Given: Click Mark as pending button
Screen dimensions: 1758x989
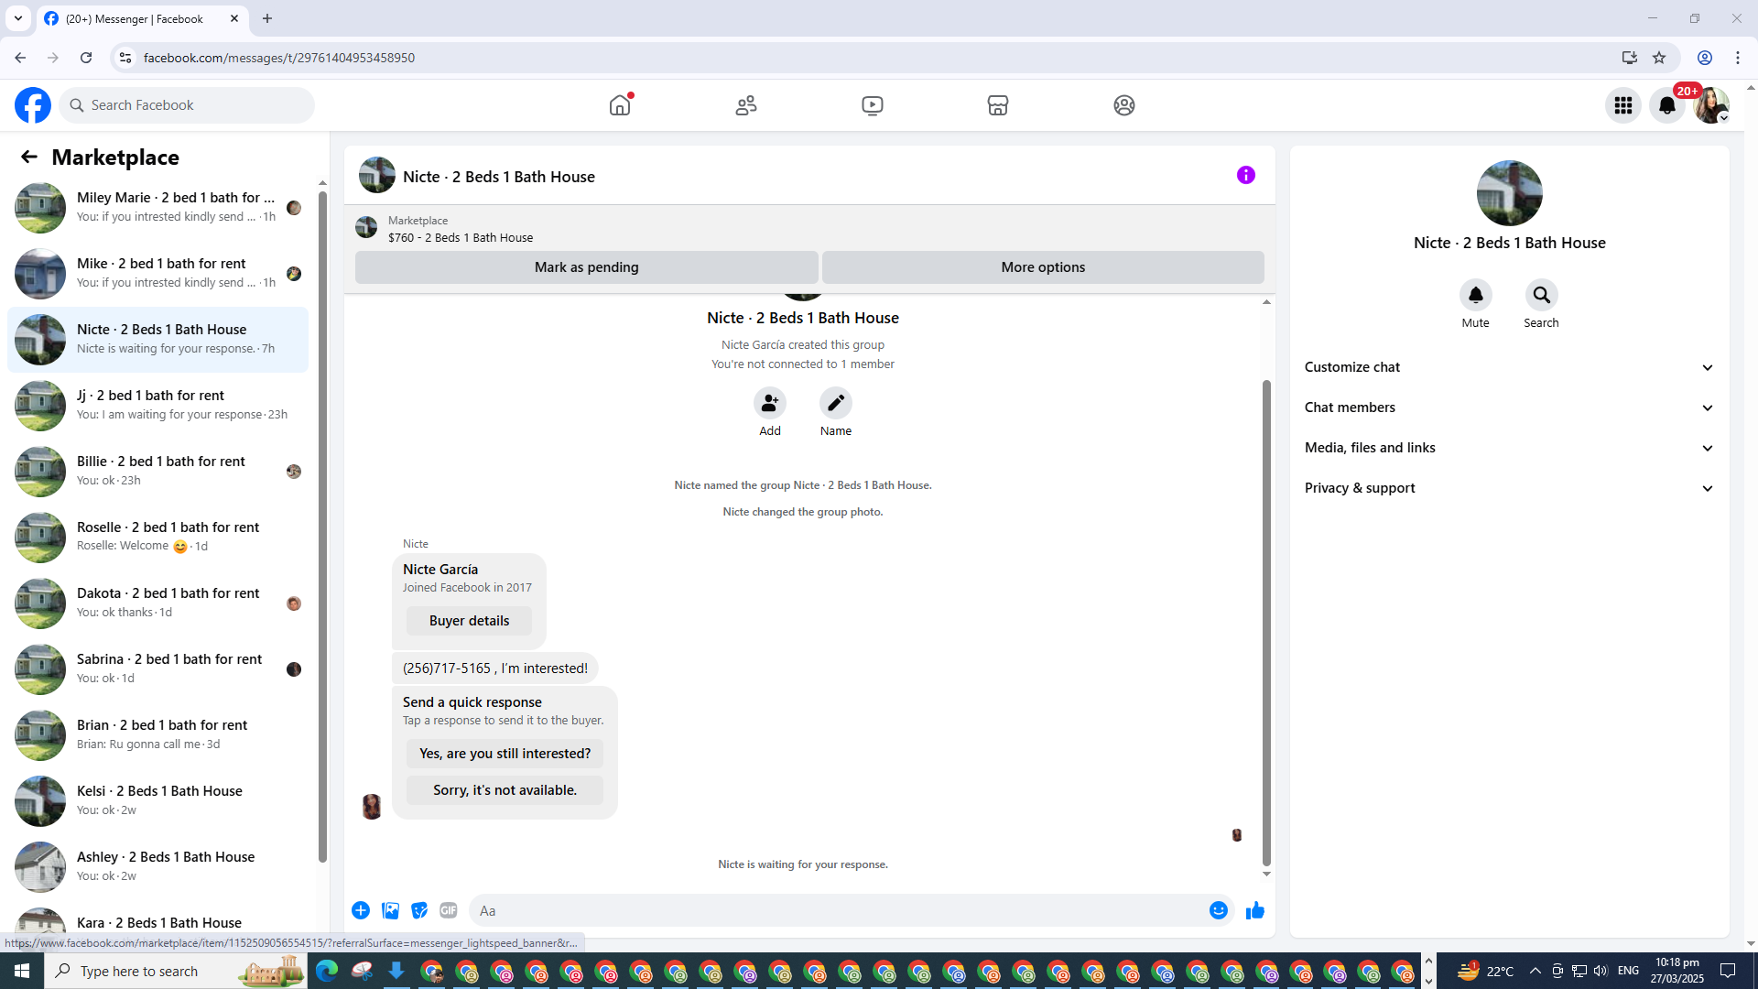Looking at the screenshot, I should [x=587, y=267].
